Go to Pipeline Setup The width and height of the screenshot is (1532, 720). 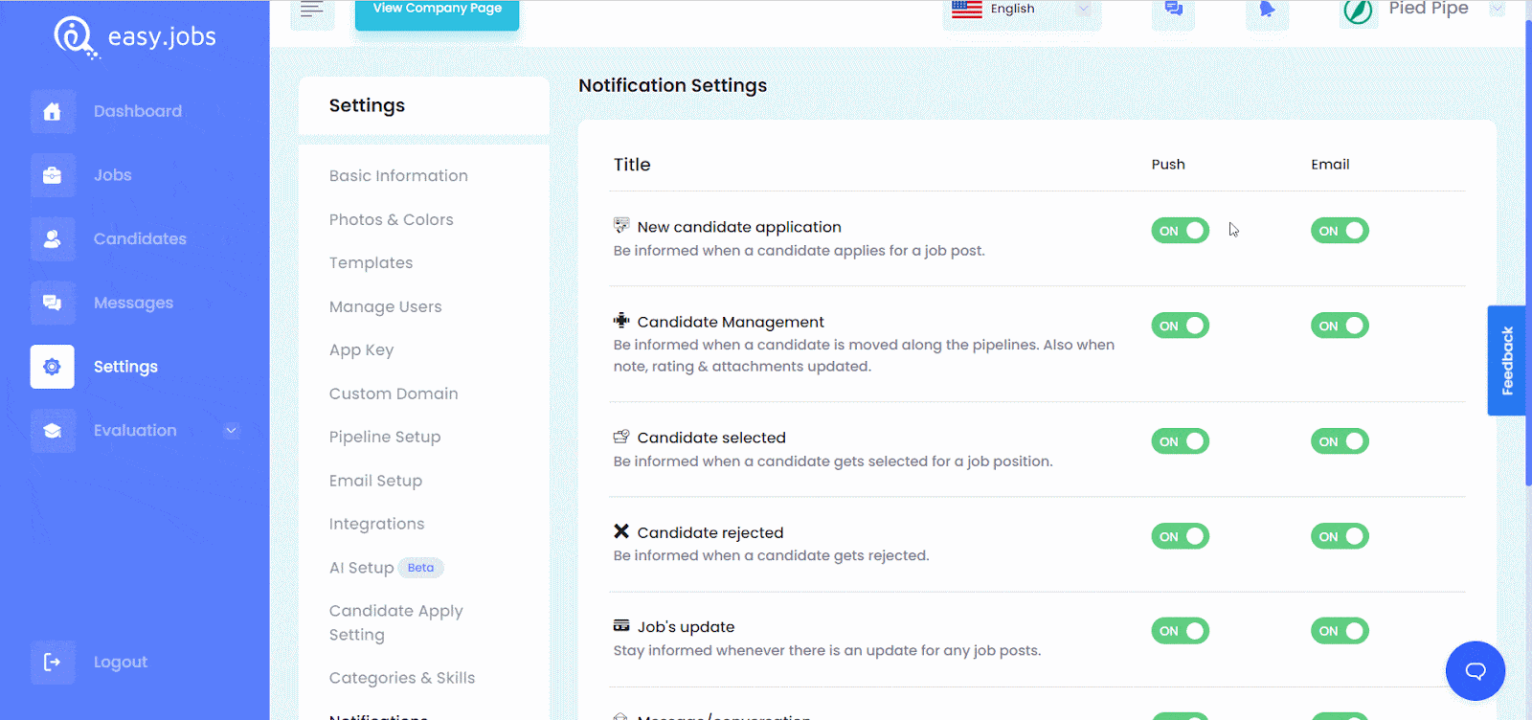[x=385, y=438]
